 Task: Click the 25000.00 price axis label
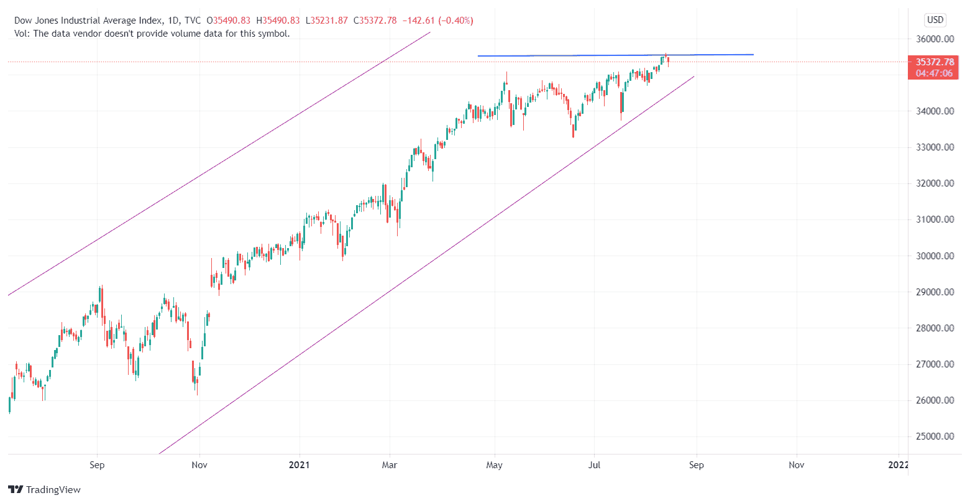click(x=935, y=436)
